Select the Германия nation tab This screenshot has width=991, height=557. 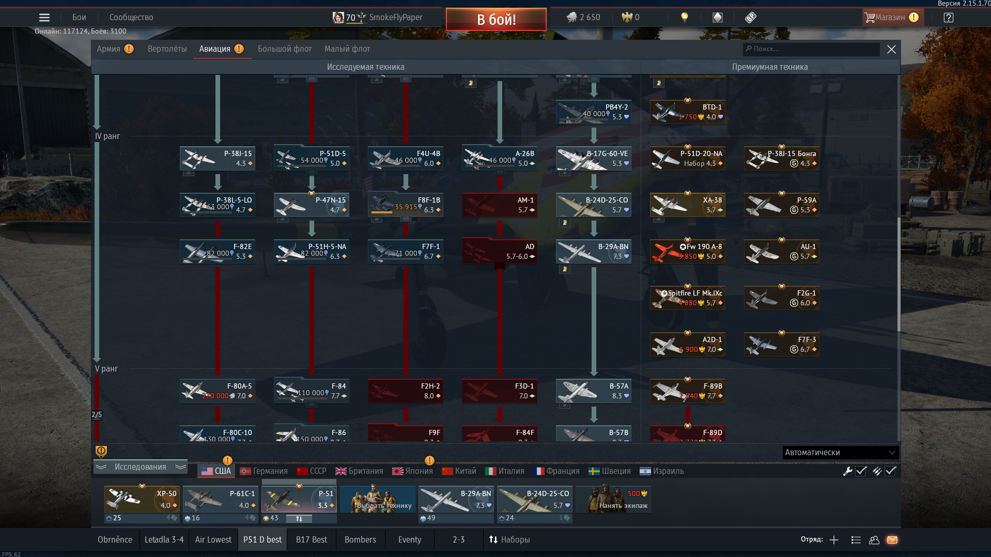264,471
